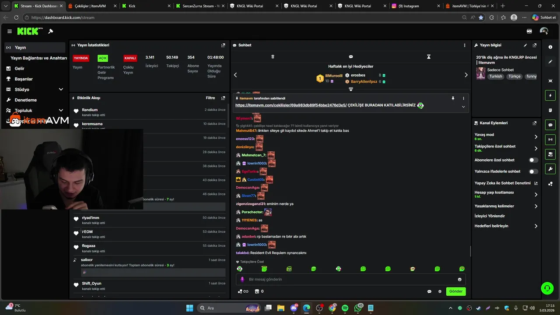Image resolution: width=560 pixels, height=315 pixels.
Task: Click the Sohbet et button in browser toolbar
Action: point(544,17)
